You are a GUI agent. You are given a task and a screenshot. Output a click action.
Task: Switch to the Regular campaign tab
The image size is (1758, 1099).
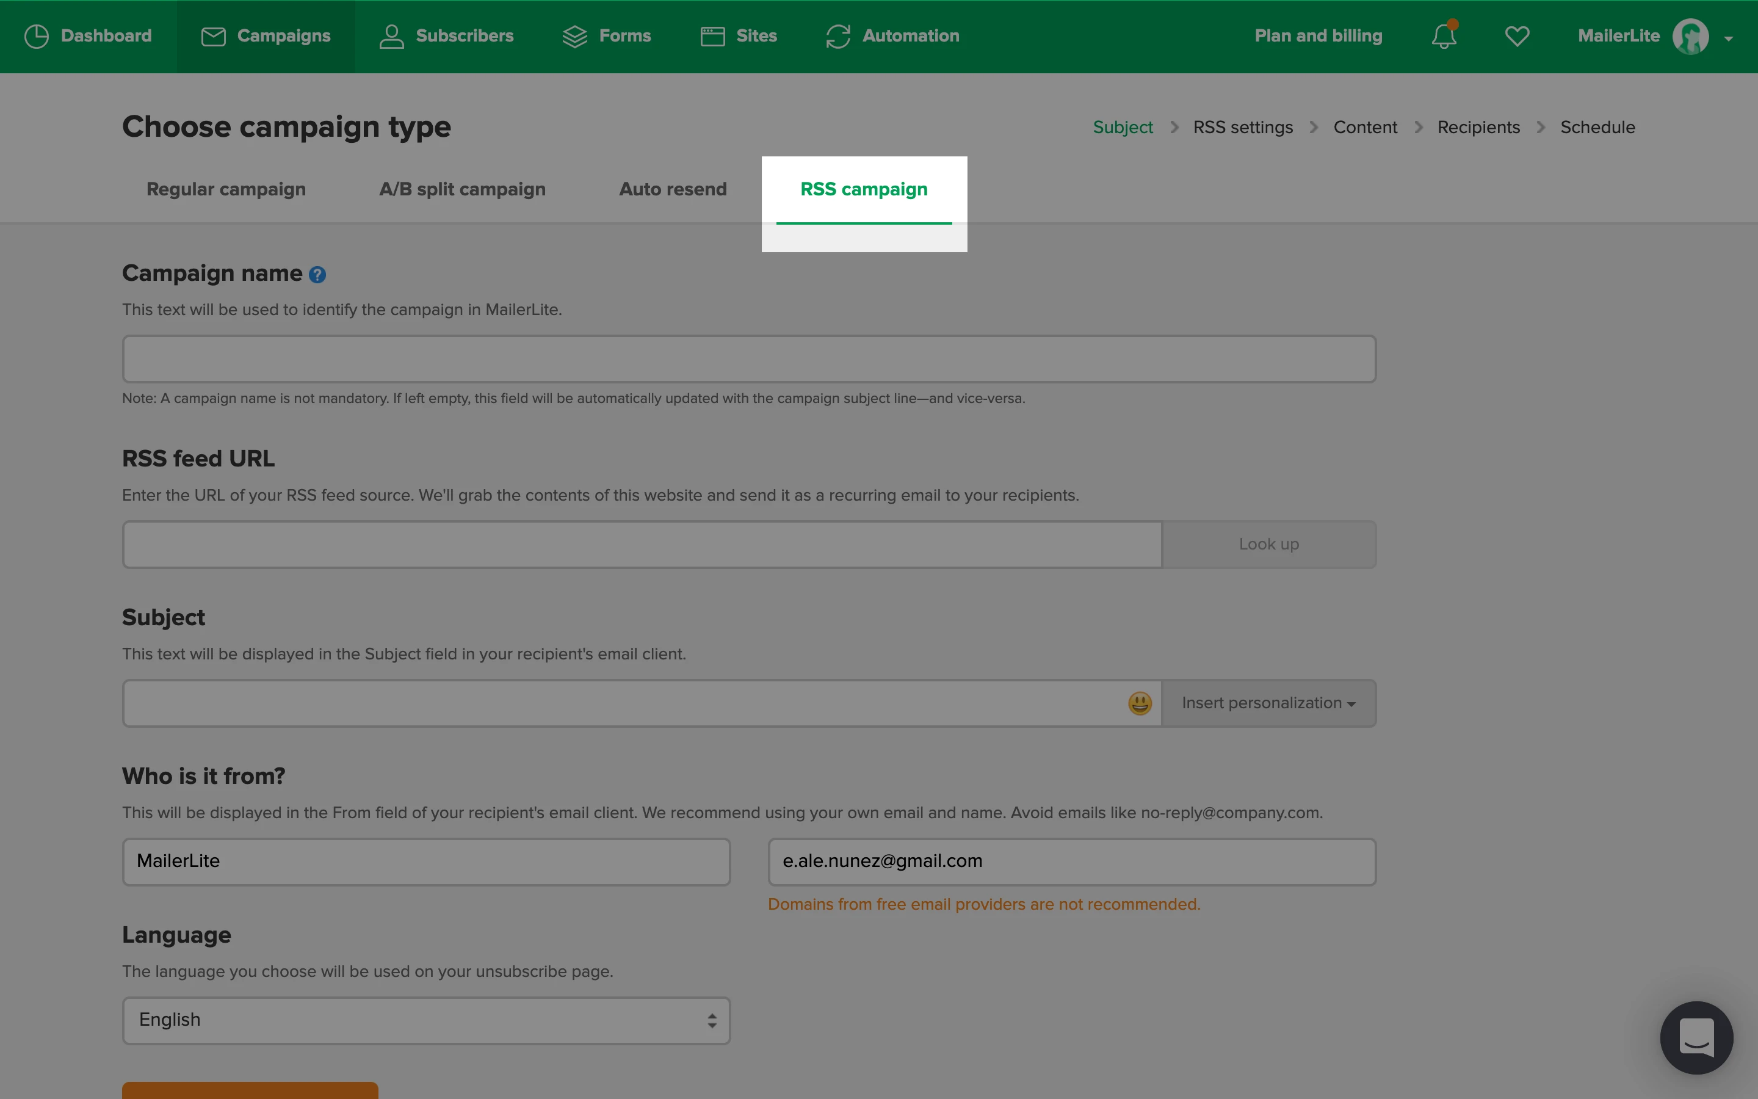[226, 189]
